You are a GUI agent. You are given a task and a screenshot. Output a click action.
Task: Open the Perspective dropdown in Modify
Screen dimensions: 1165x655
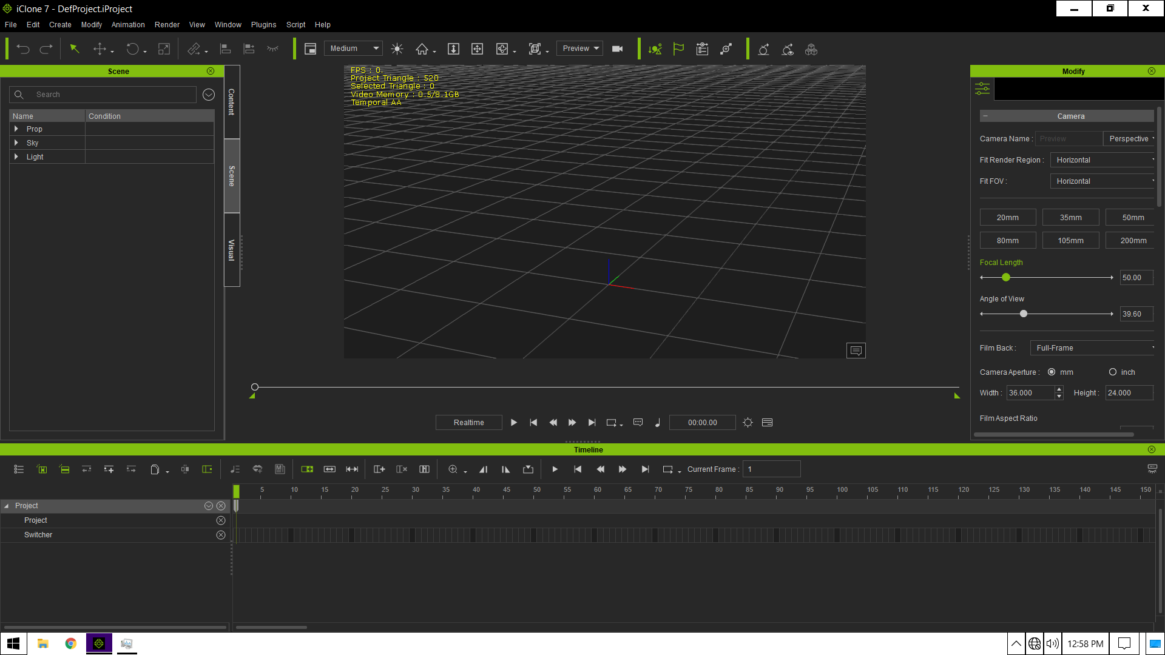pyautogui.click(x=1130, y=139)
